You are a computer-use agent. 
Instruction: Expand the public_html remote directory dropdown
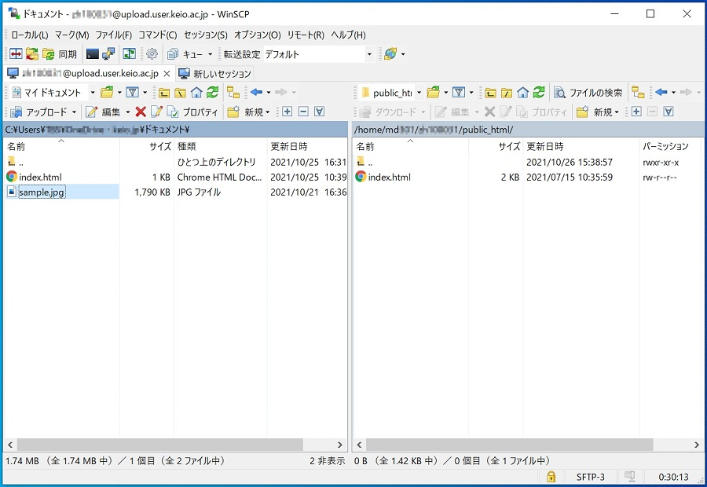(x=418, y=93)
